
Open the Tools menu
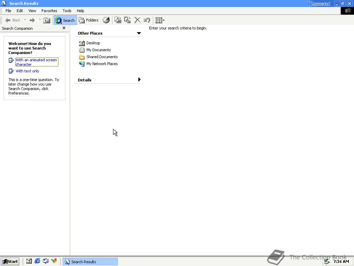pos(67,11)
